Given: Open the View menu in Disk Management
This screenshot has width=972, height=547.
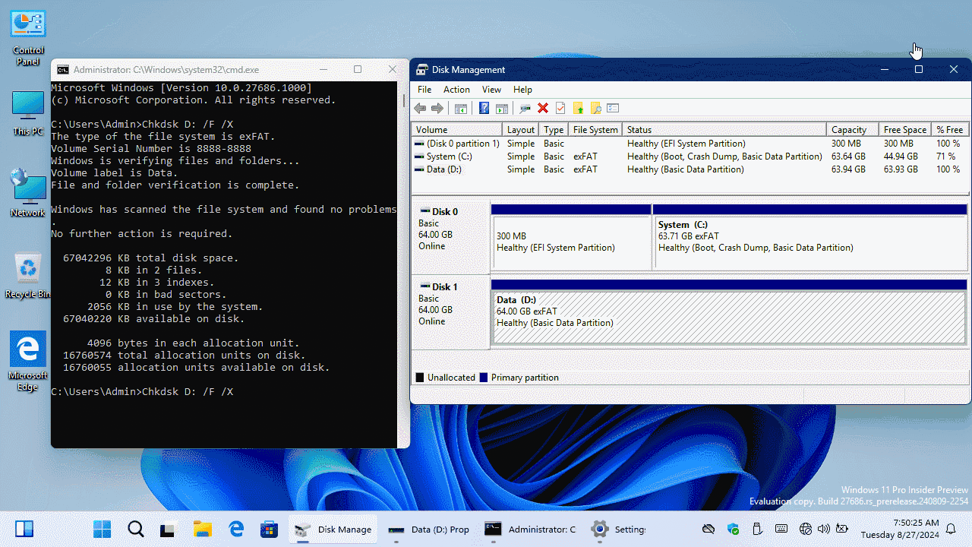Looking at the screenshot, I should (x=491, y=90).
